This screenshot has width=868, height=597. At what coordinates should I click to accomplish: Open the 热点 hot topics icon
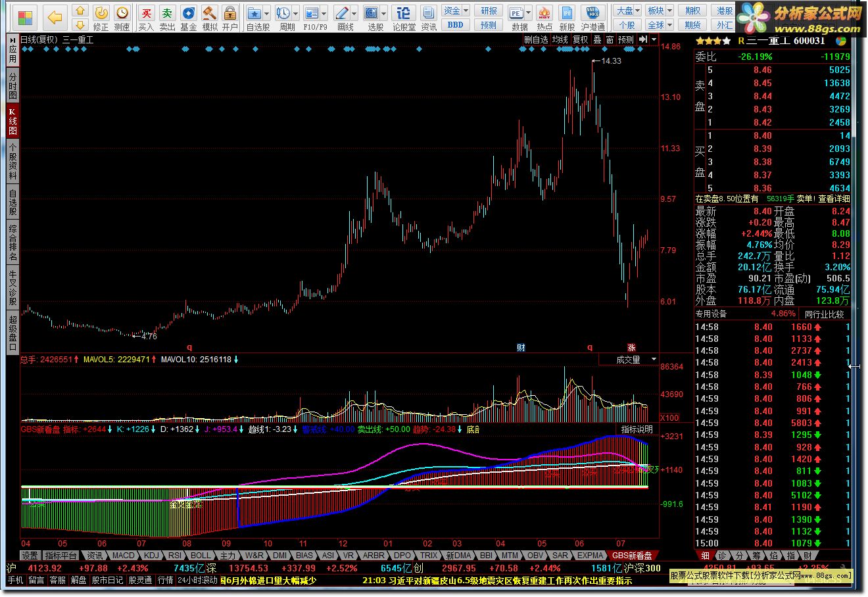click(x=544, y=18)
